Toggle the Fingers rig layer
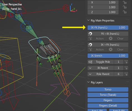Viewport: 132px width, 111px height. [x=108, y=100]
